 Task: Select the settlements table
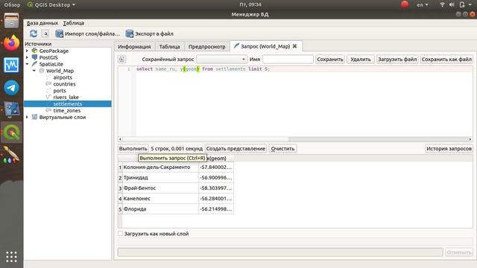pos(68,104)
